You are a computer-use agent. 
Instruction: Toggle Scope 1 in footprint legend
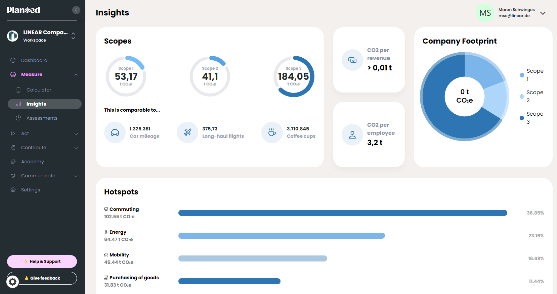coord(531,75)
